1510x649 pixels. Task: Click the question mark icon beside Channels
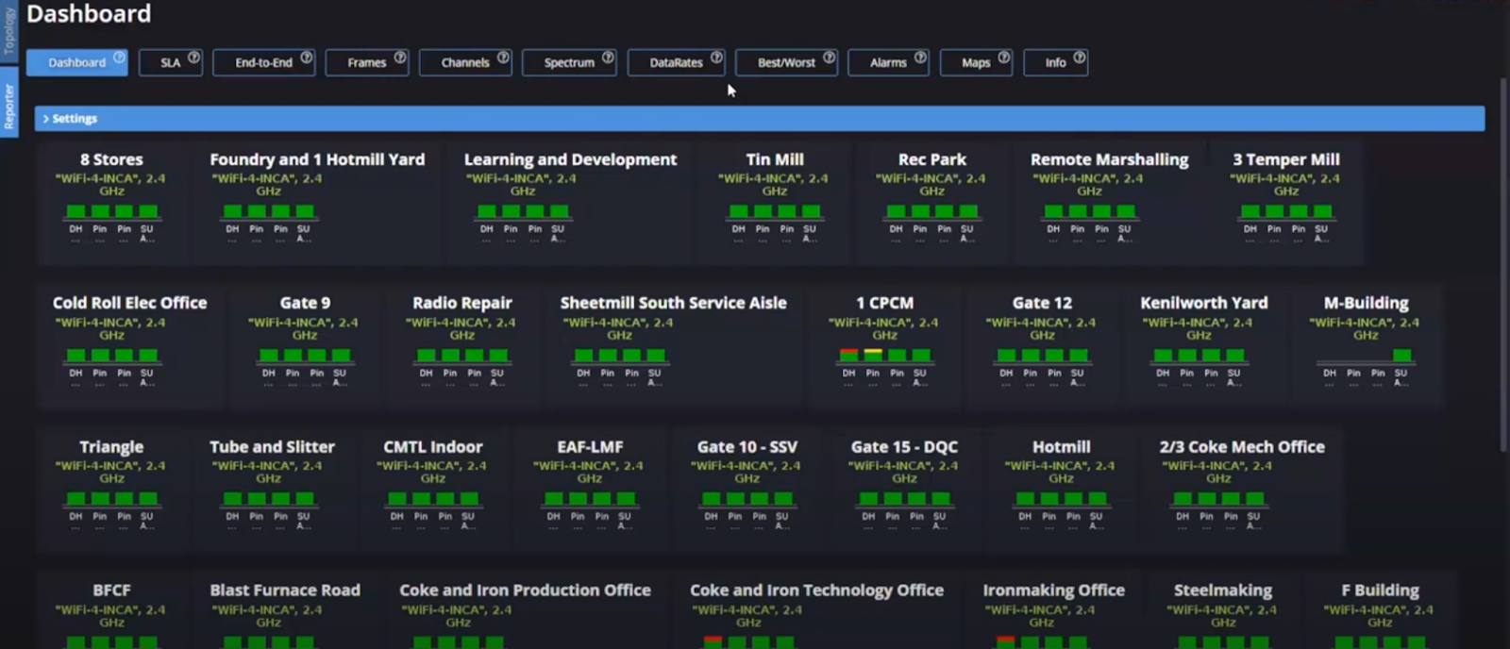503,58
